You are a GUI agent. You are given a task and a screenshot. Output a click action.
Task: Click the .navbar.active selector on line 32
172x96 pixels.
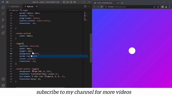click(x=23, y=33)
